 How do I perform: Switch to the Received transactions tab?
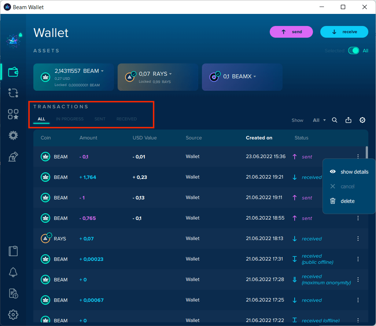pos(126,119)
